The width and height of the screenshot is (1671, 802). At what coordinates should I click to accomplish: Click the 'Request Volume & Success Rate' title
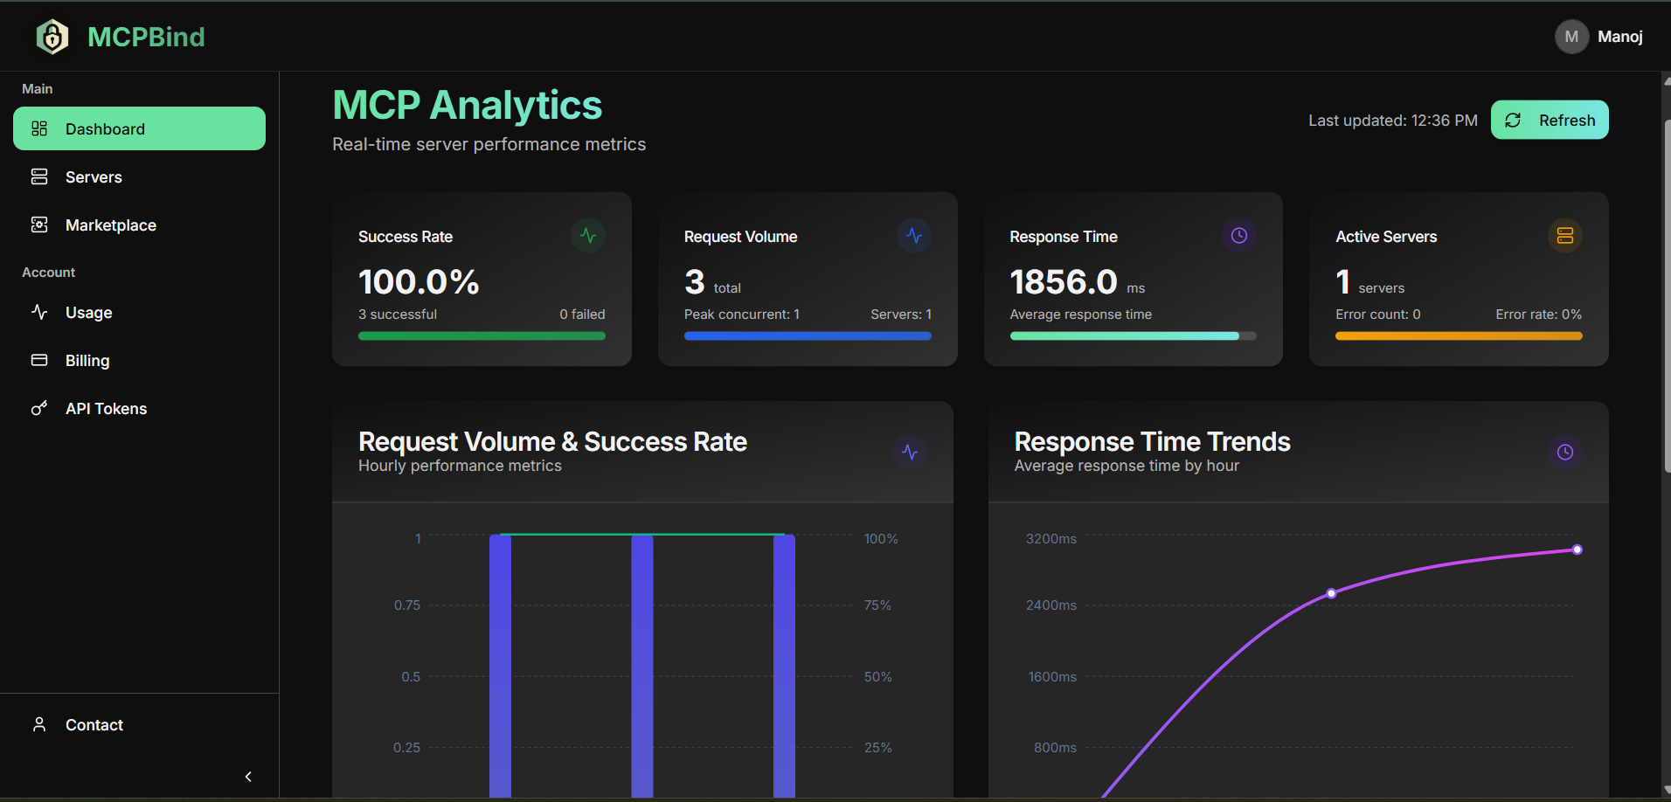552,441
